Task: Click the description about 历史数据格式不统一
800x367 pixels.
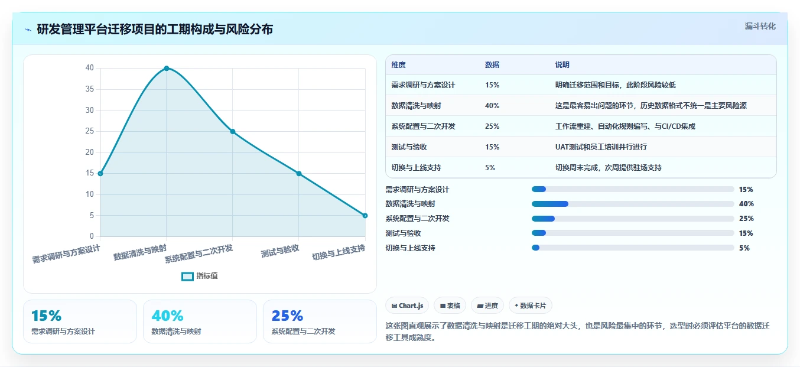Action: point(651,106)
